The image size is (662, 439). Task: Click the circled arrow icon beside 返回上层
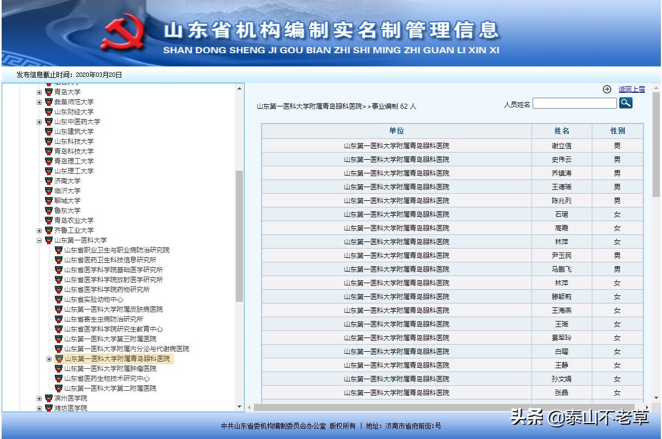point(606,88)
